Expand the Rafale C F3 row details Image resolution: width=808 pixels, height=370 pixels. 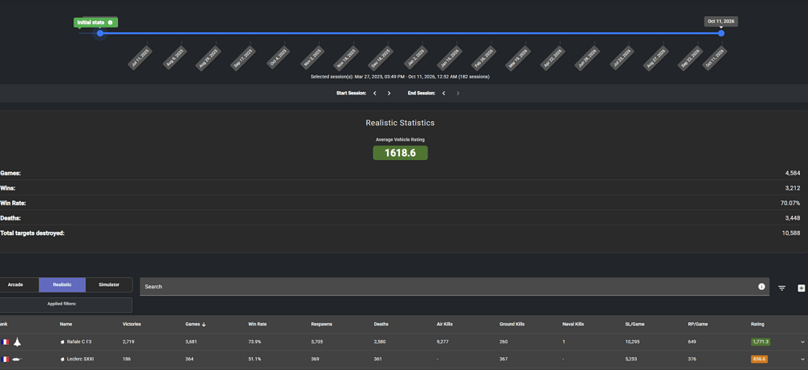pos(802,342)
